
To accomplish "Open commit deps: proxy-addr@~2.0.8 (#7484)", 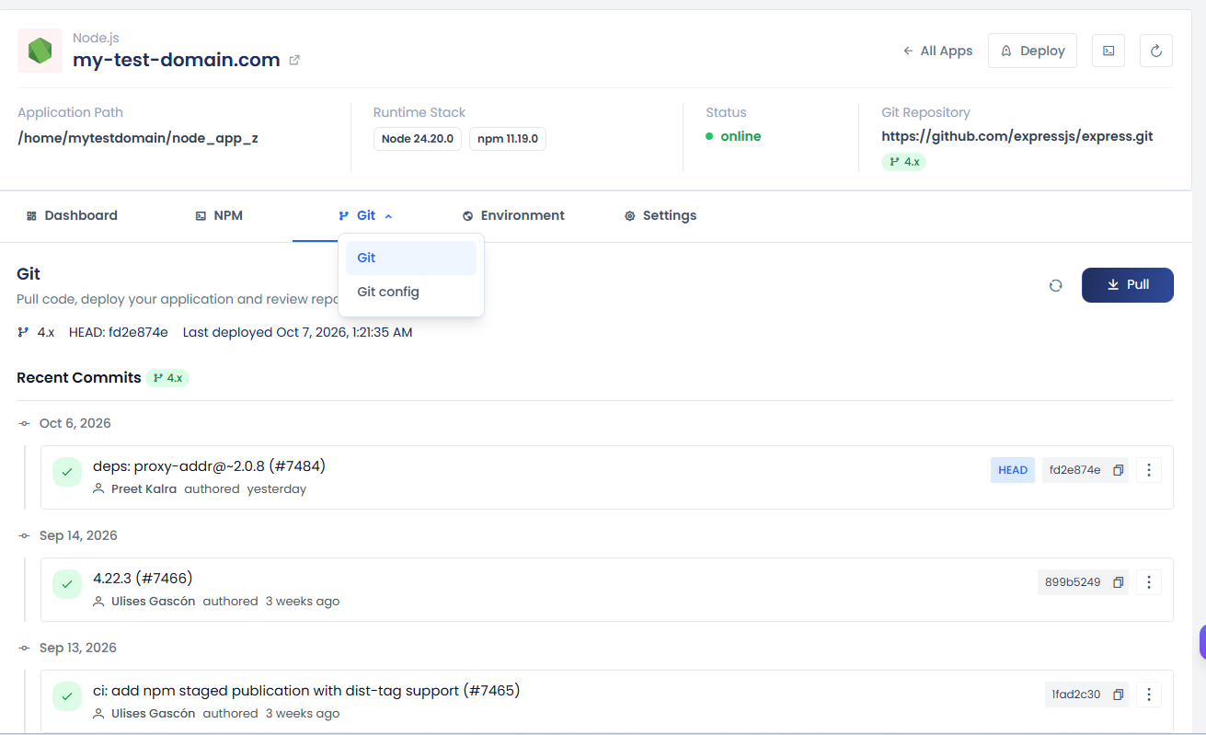I will pyautogui.click(x=209, y=466).
